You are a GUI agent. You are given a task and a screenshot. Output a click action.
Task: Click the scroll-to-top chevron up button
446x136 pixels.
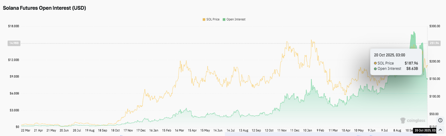440,130
